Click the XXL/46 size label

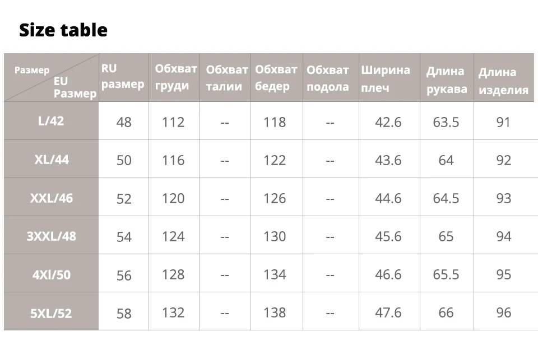(x=51, y=198)
